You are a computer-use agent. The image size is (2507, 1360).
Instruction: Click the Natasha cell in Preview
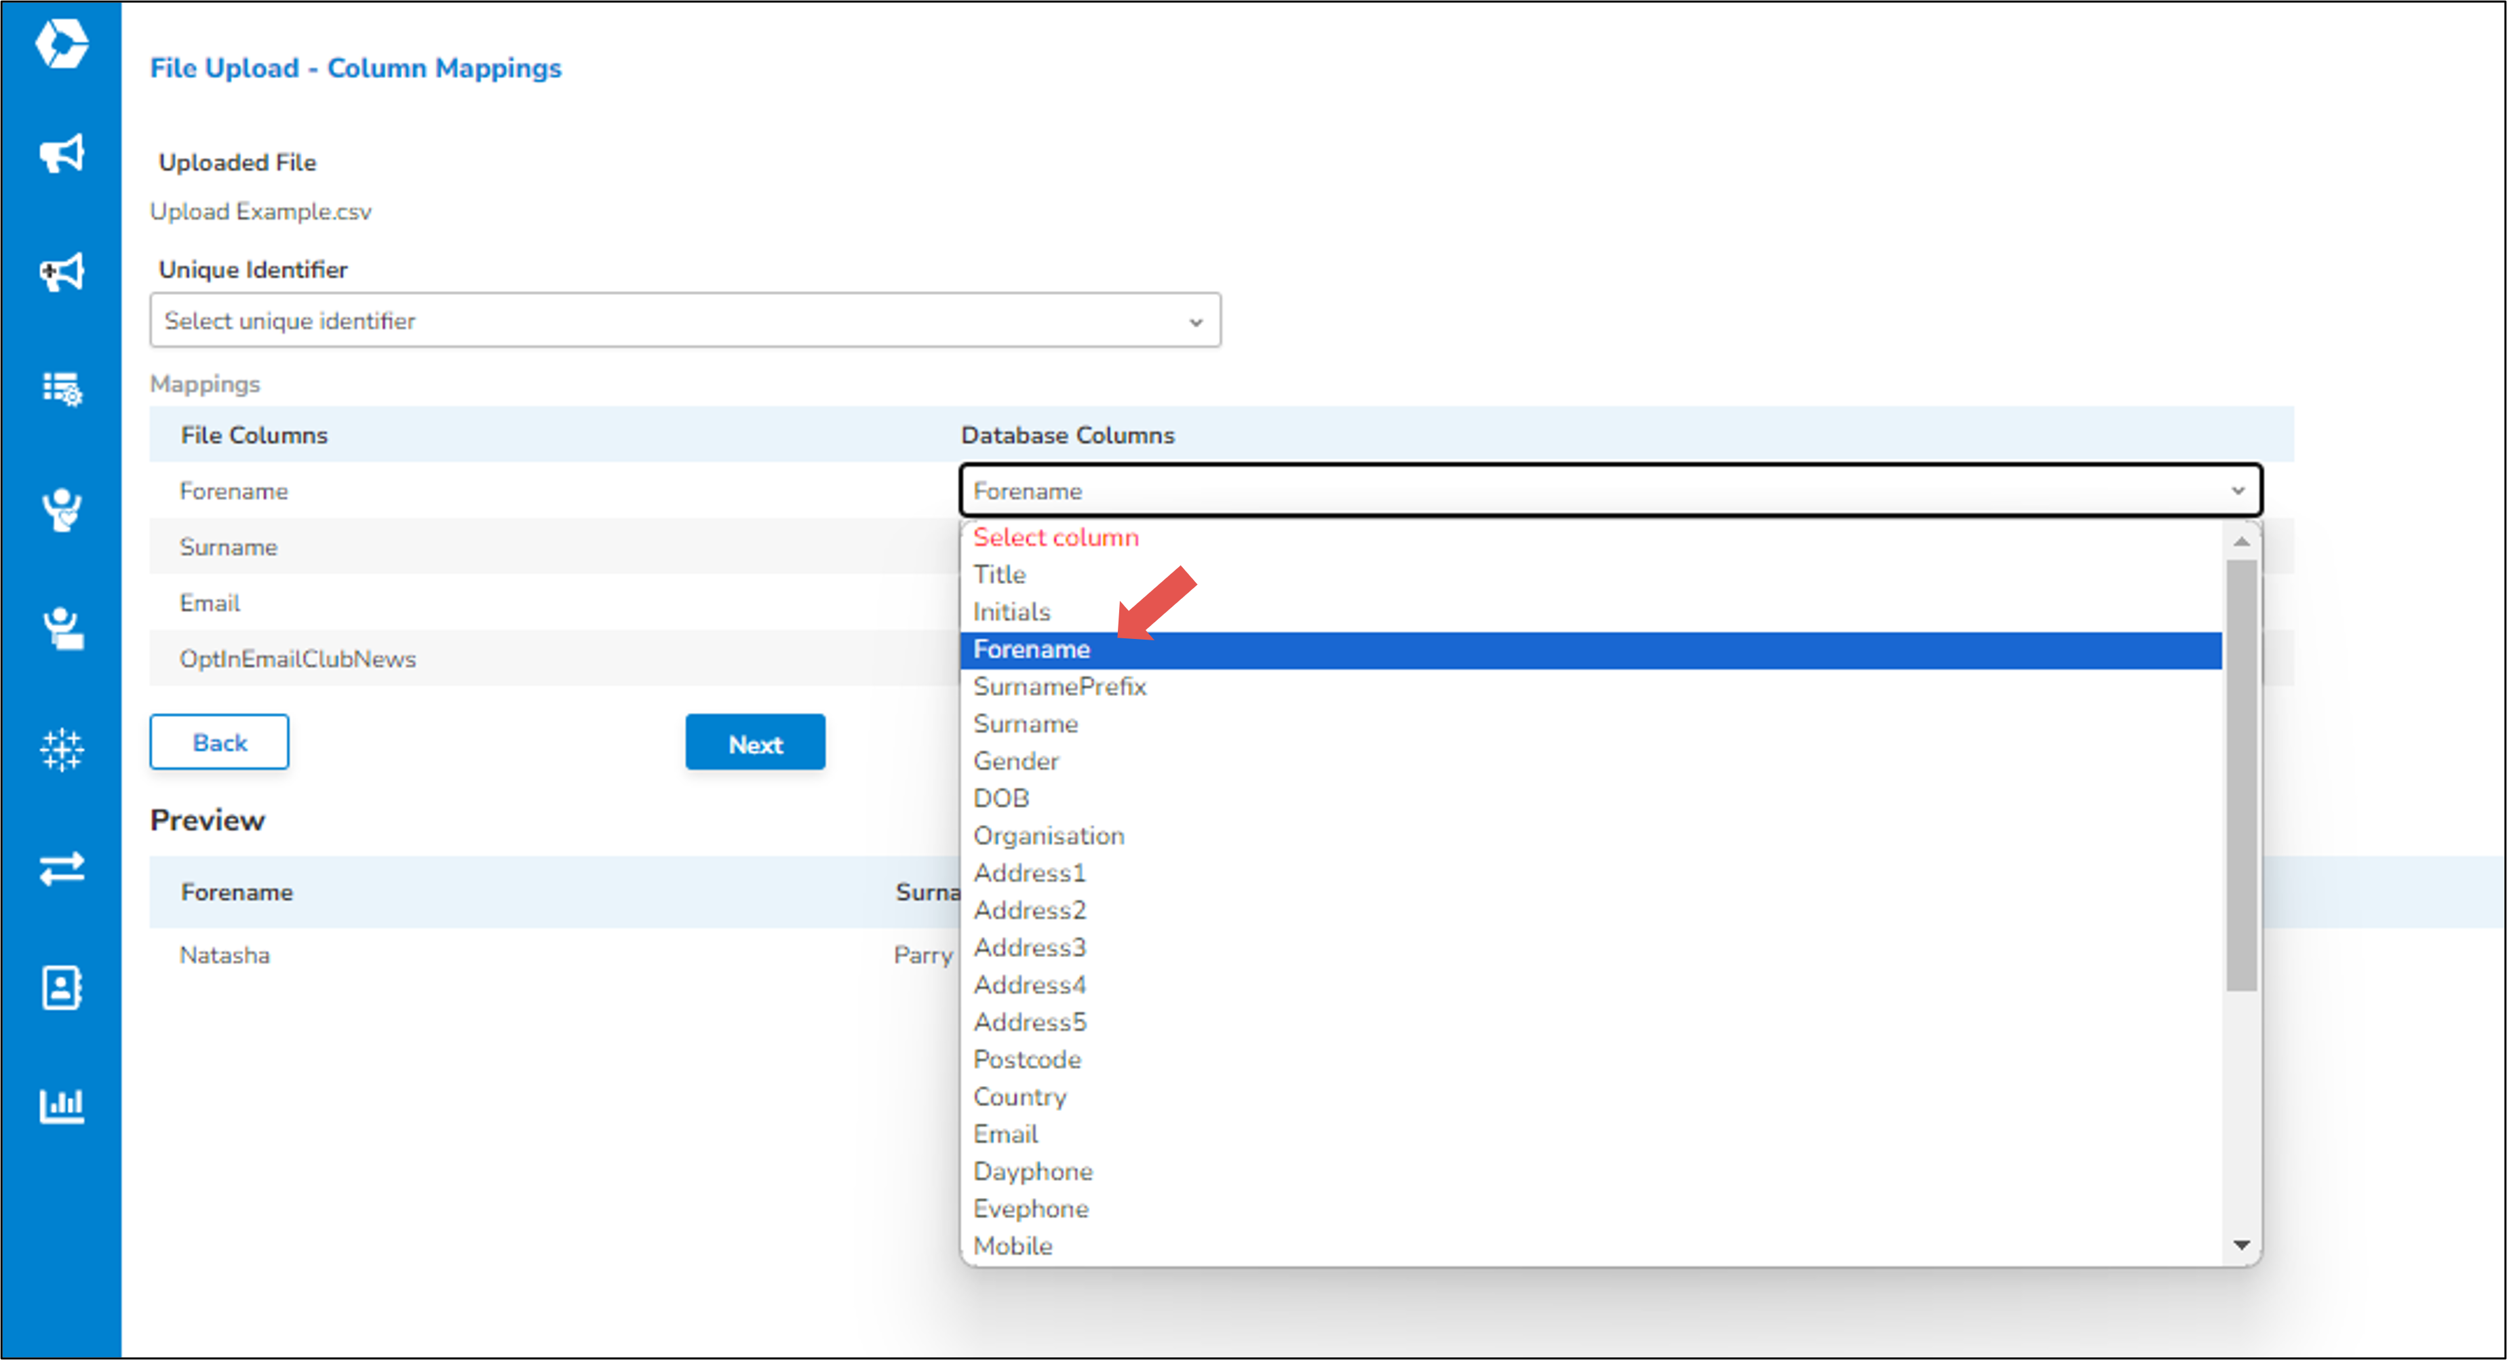[225, 956]
